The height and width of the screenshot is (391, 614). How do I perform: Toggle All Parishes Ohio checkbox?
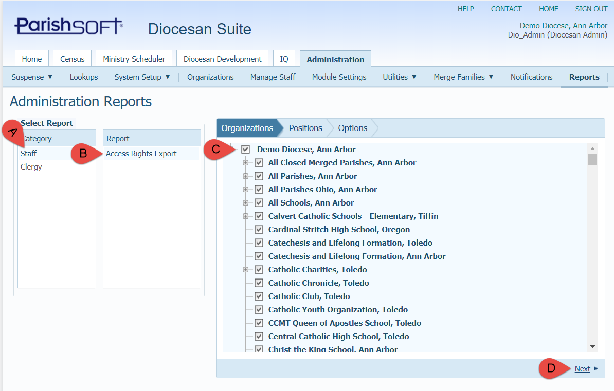pyautogui.click(x=259, y=190)
